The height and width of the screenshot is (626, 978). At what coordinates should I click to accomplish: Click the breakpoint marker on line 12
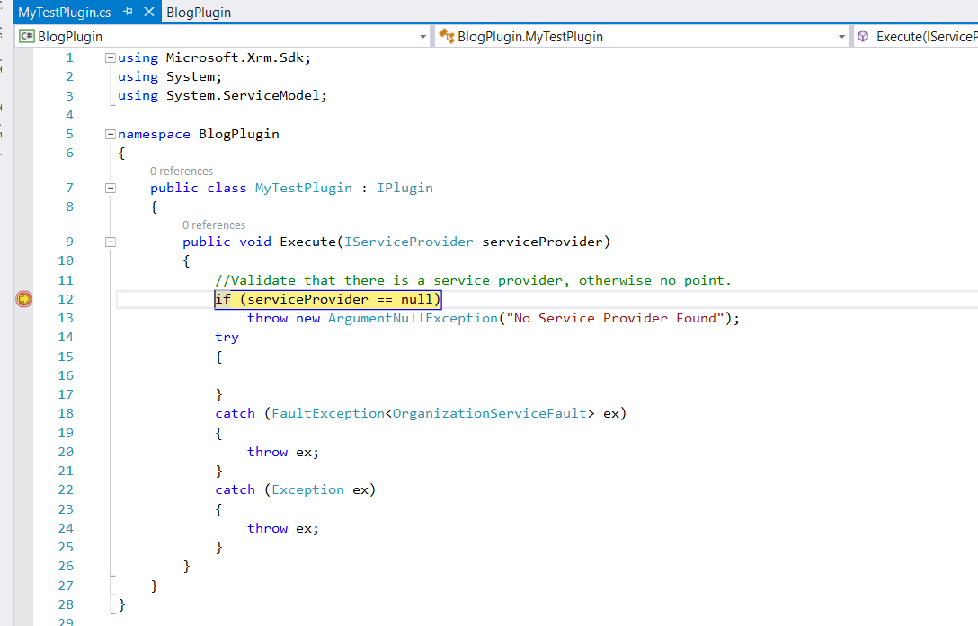[24, 299]
